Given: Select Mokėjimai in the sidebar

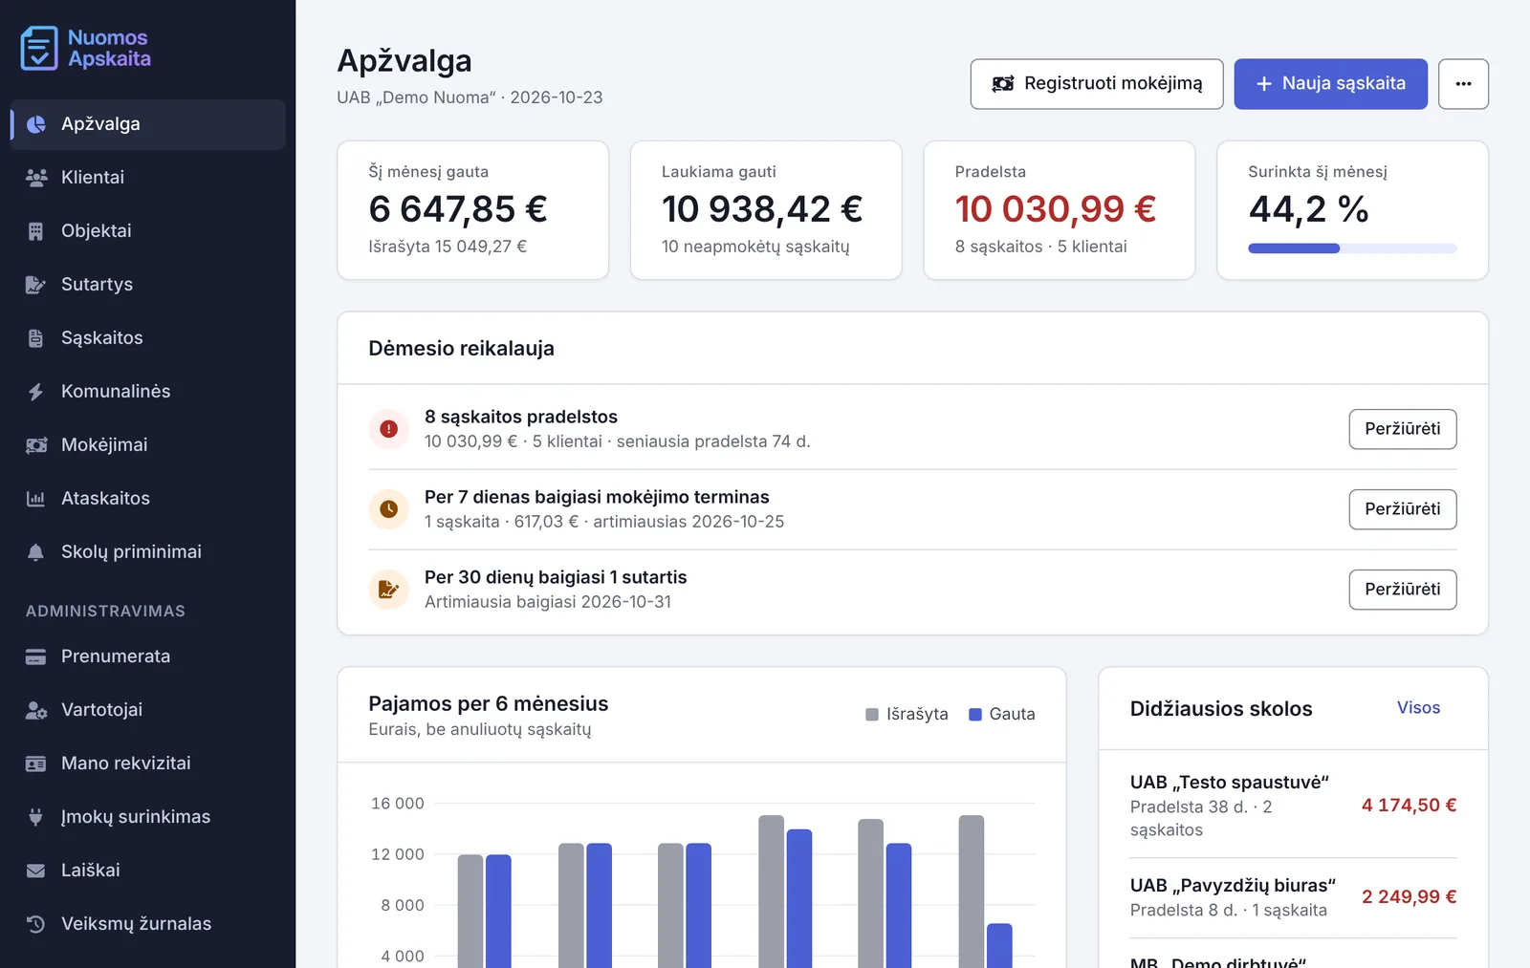Looking at the screenshot, I should [148, 445].
